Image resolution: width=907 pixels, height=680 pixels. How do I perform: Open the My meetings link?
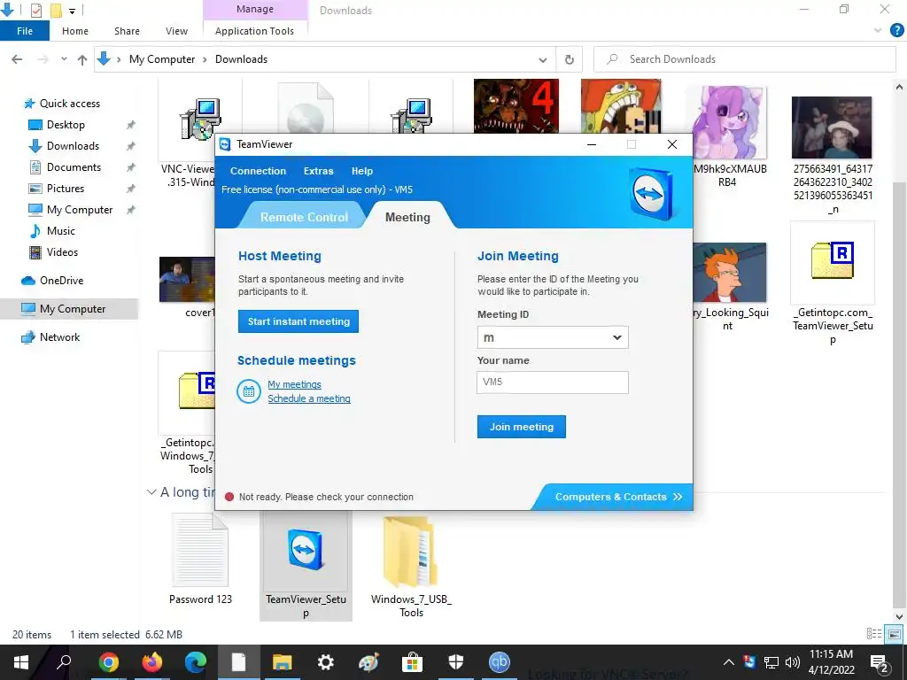(294, 384)
